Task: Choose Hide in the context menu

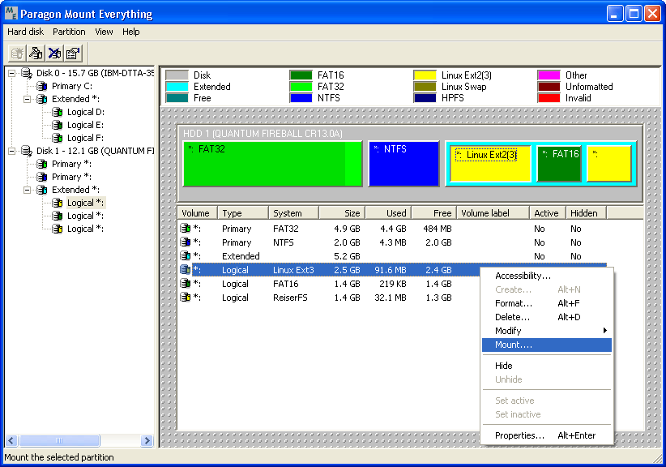Action: 547,366
